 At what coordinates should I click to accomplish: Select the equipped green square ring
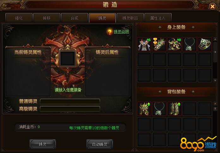(205, 44)
